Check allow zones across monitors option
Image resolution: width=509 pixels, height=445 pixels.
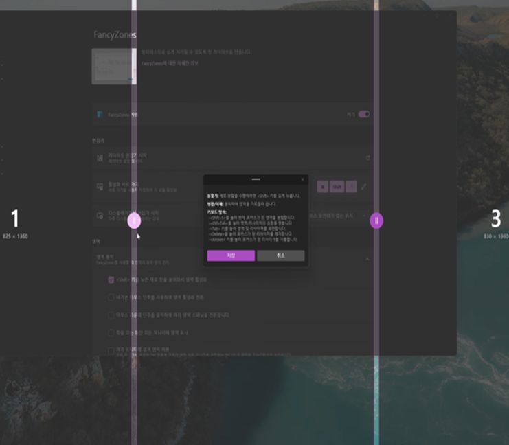111,350
